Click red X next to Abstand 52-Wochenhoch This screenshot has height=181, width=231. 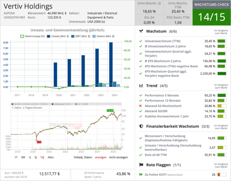[x=140, y=106]
